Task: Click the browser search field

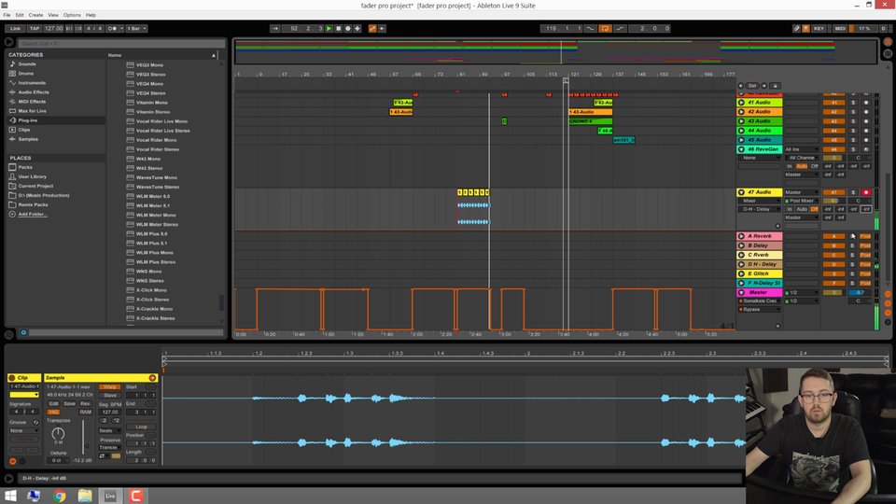Action: click(x=121, y=44)
